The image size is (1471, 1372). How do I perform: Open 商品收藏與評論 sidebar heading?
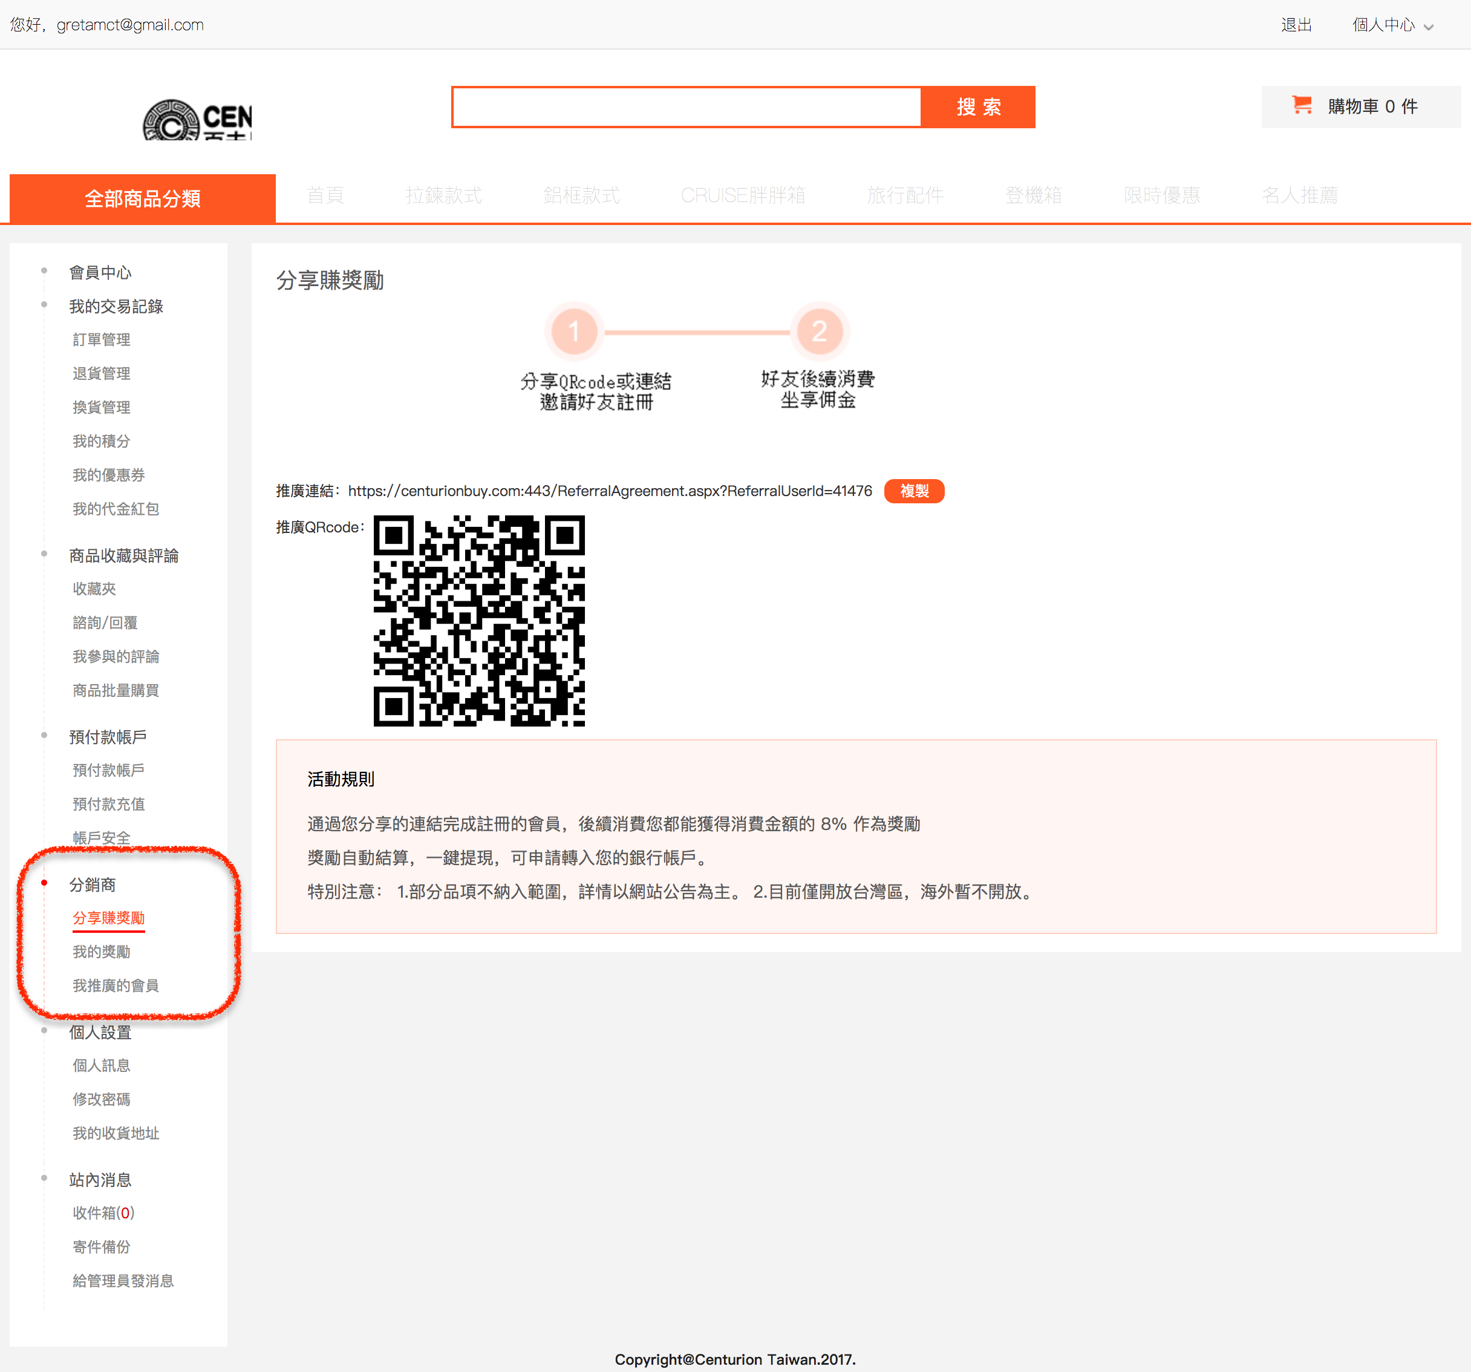click(x=125, y=556)
